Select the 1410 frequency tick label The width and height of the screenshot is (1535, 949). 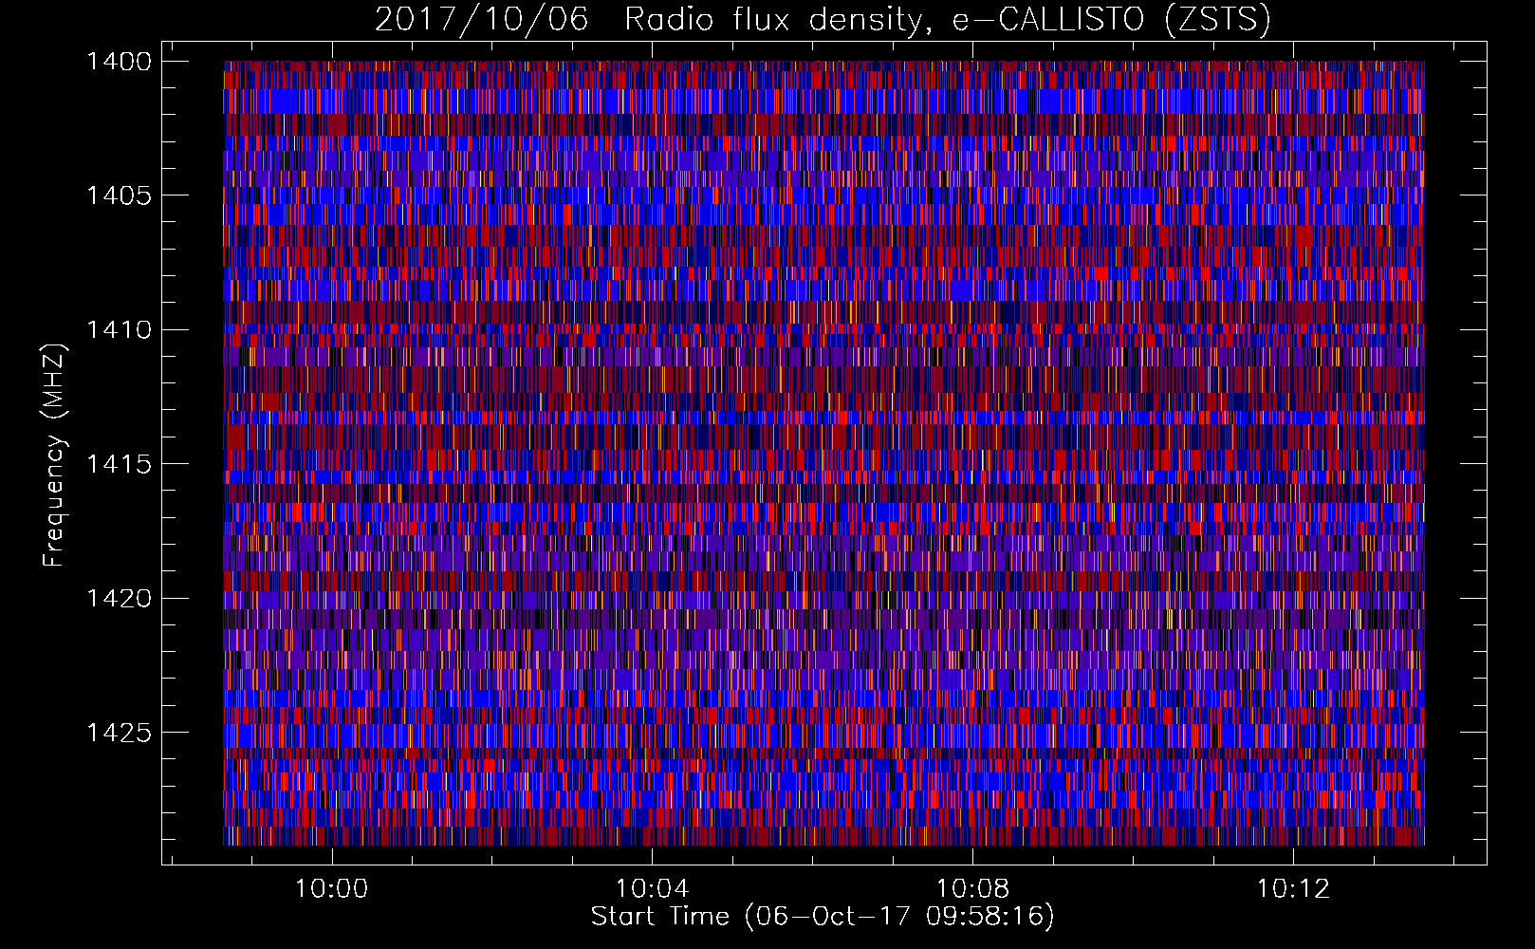coord(119,330)
